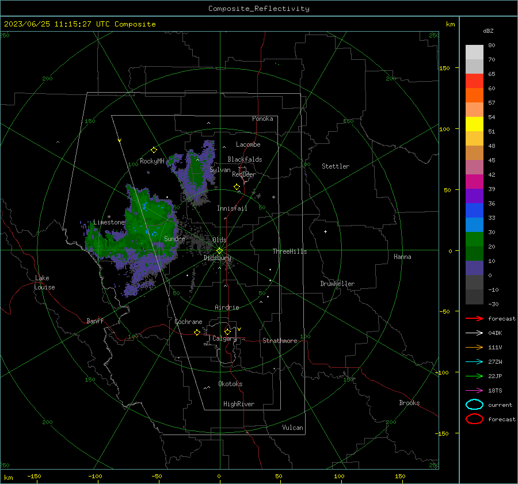Click the white 04DK arrow icon
Viewport: 518px width, 484px height.
click(474, 333)
